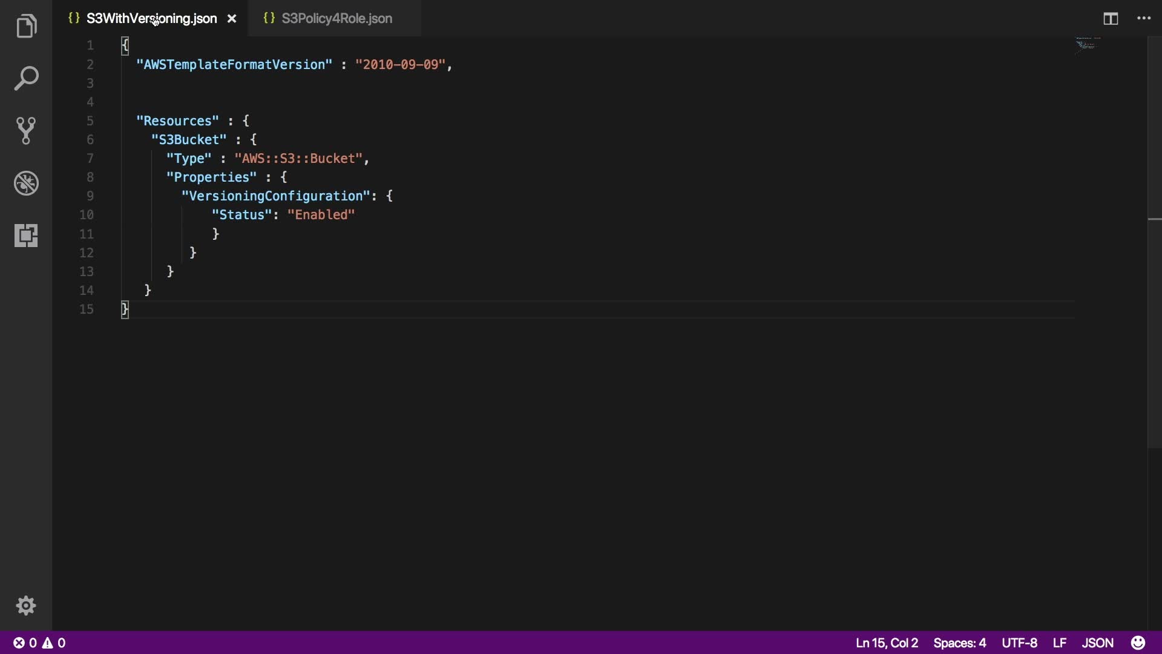
Task: Open the Source Control view icon
Action: 26,131
